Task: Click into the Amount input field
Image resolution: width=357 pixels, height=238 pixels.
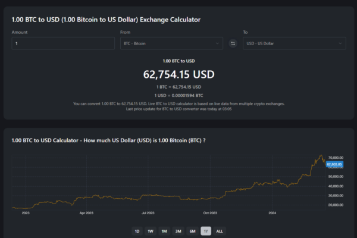Action: click(63, 43)
